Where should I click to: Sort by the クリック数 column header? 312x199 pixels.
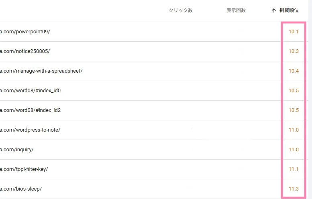181,11
